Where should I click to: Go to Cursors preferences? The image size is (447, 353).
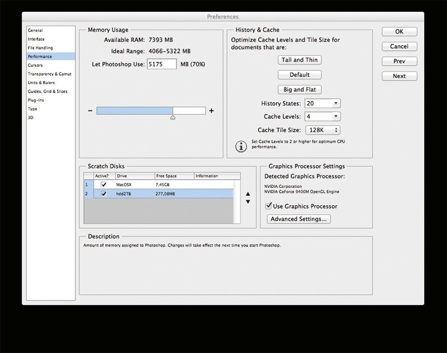pos(51,65)
